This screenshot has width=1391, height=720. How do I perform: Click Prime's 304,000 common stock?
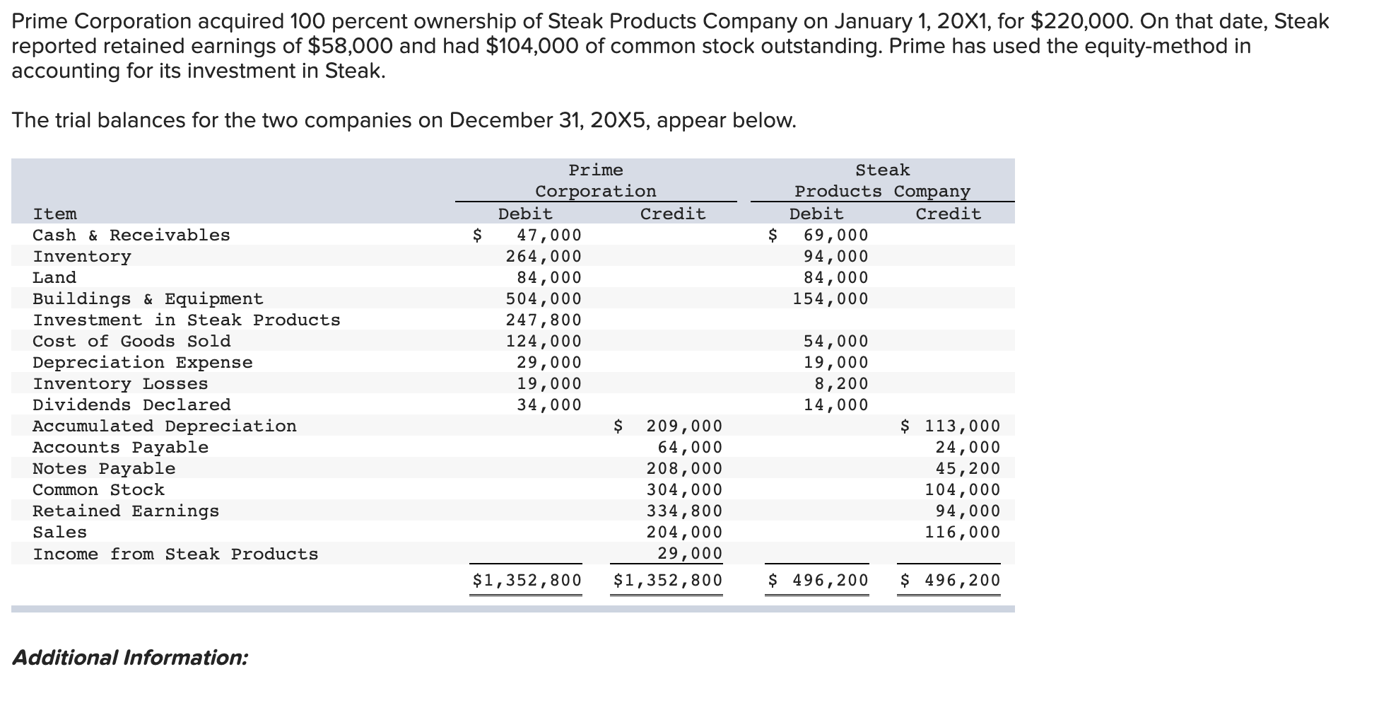[x=684, y=489]
